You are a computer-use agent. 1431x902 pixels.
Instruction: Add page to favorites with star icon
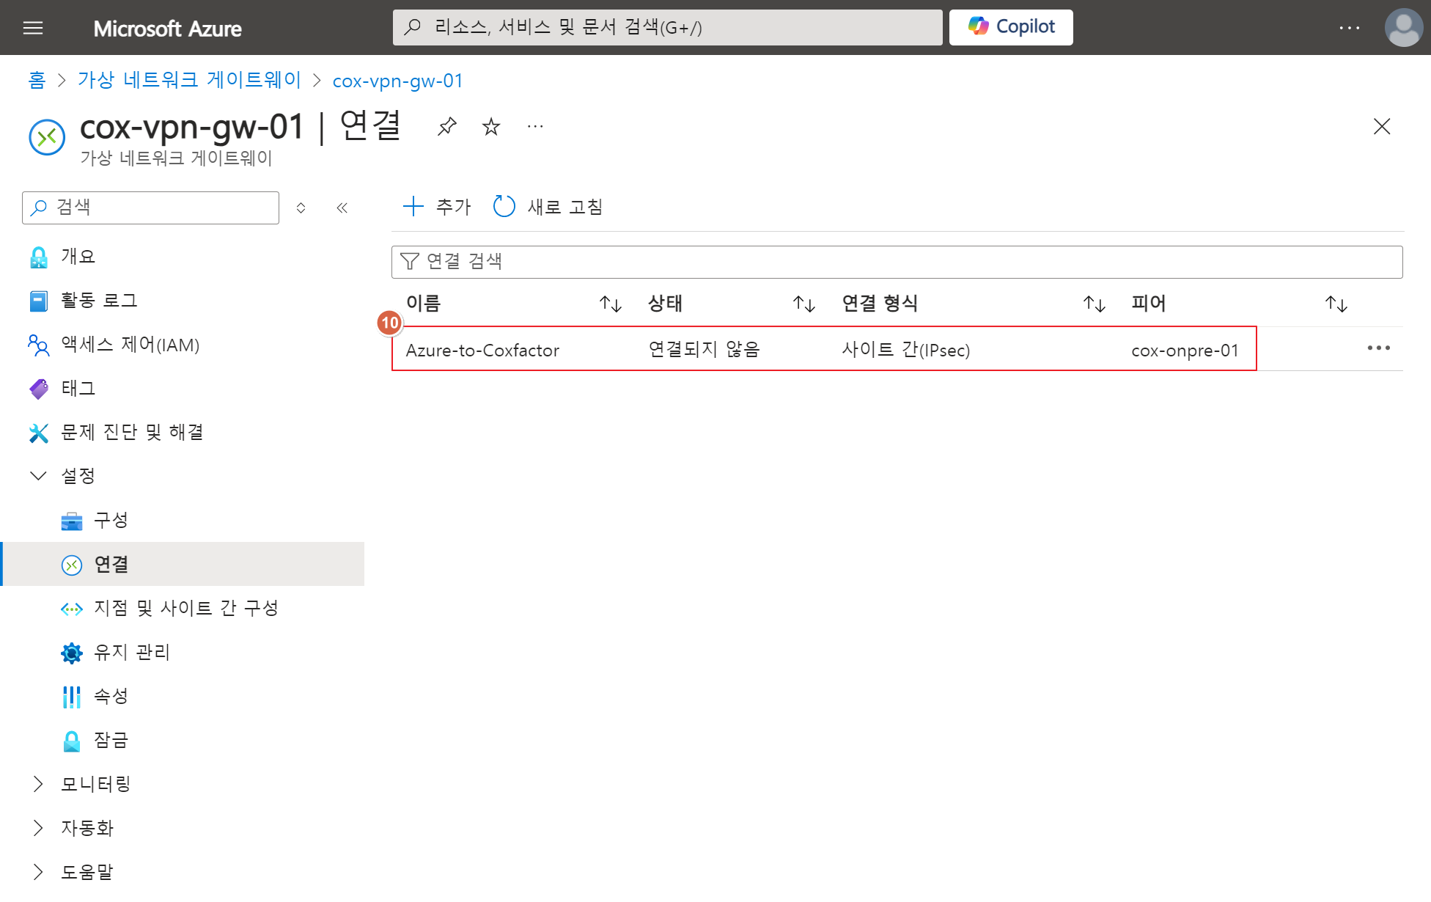coord(491,127)
